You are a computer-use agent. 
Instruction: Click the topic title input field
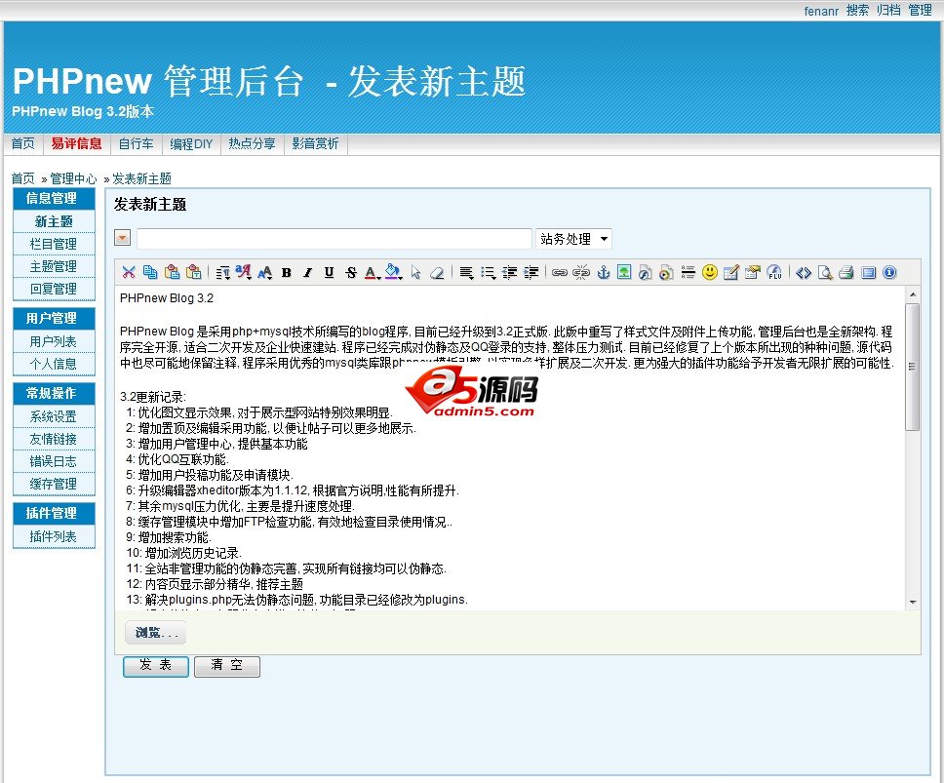pos(334,239)
